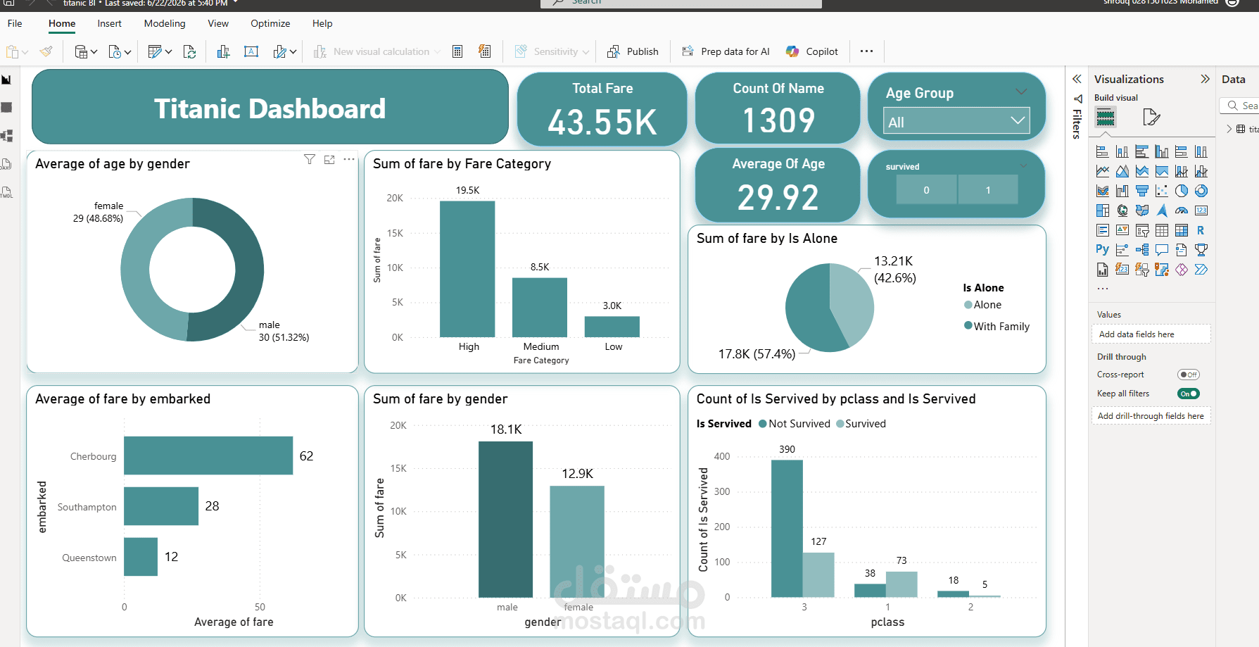This screenshot has width=1259, height=647.
Task: Open the View ribbon tab
Action: pos(218,23)
